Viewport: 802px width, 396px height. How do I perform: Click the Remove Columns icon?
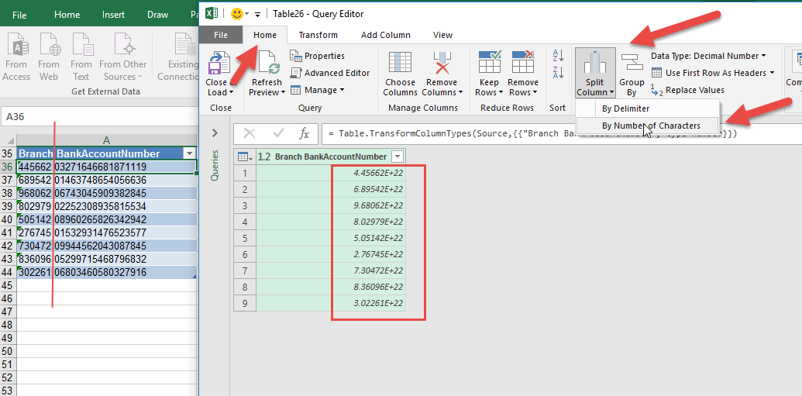(442, 63)
